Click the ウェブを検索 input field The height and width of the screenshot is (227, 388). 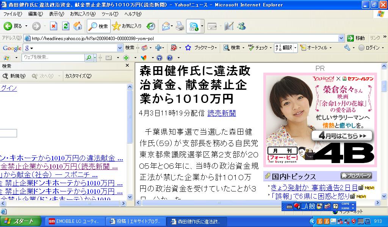[x=53, y=58]
